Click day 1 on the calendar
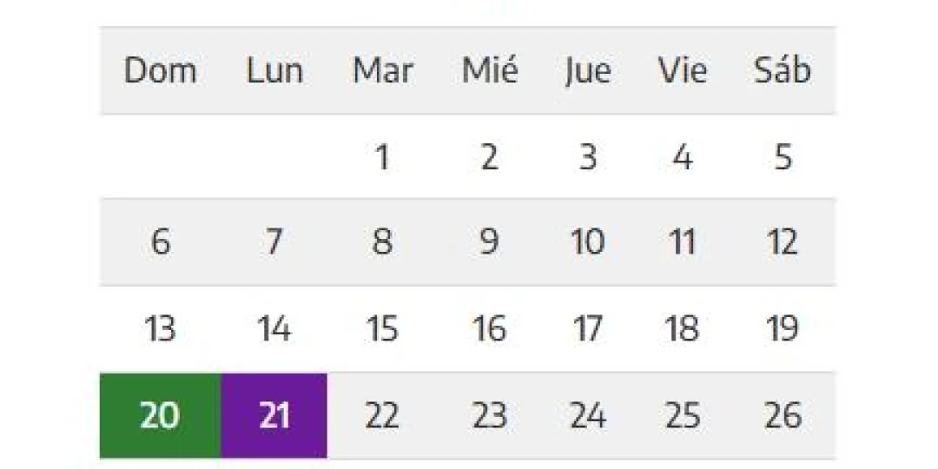The height and width of the screenshot is (469, 938). pyautogui.click(x=381, y=158)
